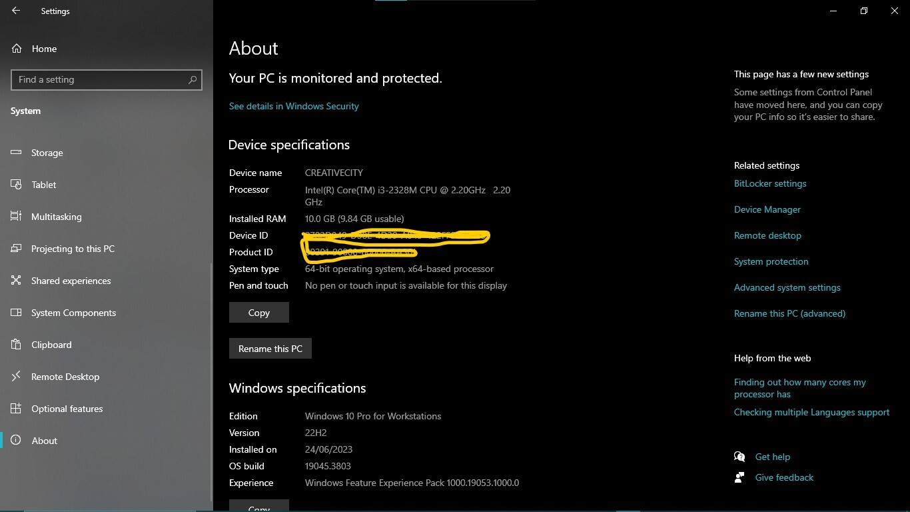The height and width of the screenshot is (512, 910).
Task: Click the About info icon
Action: click(x=17, y=441)
